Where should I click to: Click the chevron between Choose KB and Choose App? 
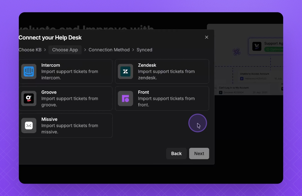(45, 50)
